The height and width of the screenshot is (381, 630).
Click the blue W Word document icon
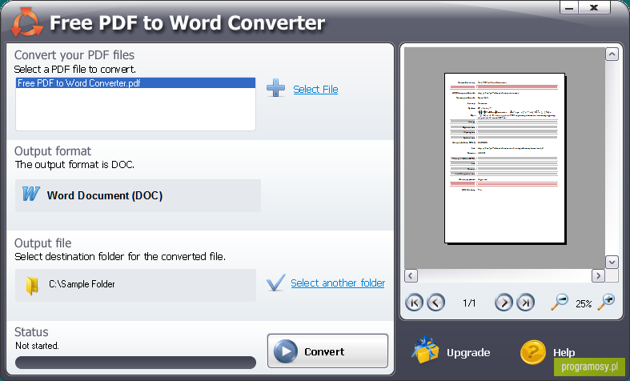(31, 195)
